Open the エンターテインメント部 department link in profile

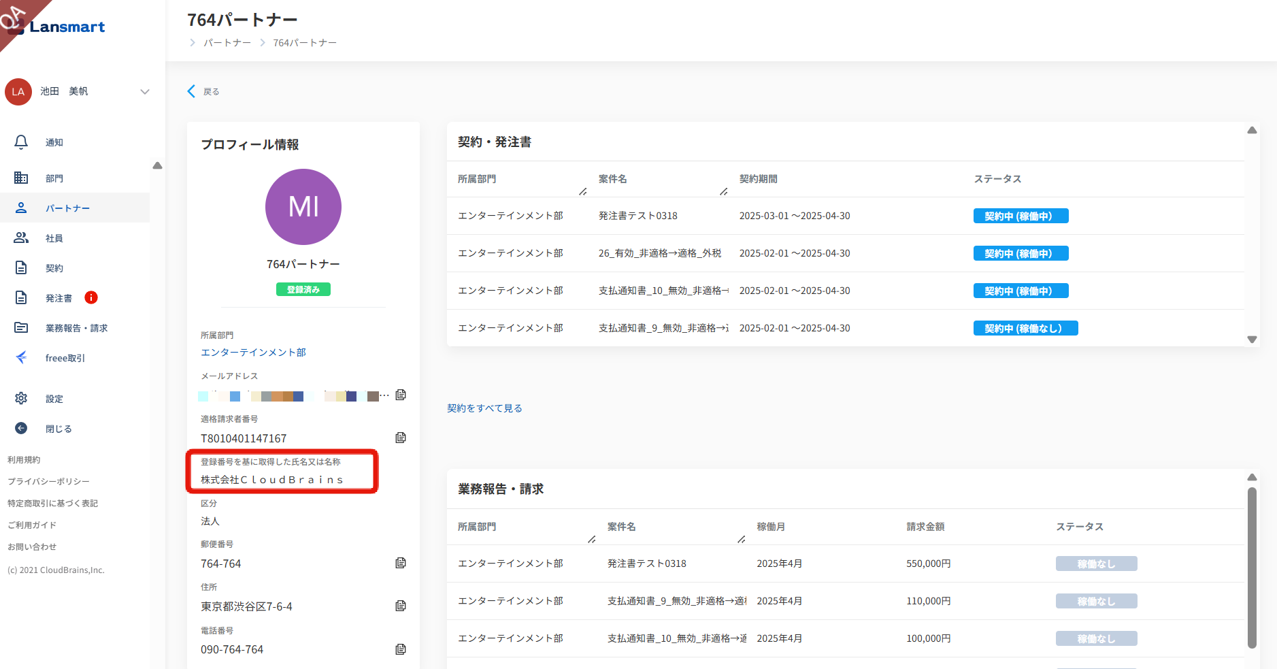pyautogui.click(x=253, y=353)
